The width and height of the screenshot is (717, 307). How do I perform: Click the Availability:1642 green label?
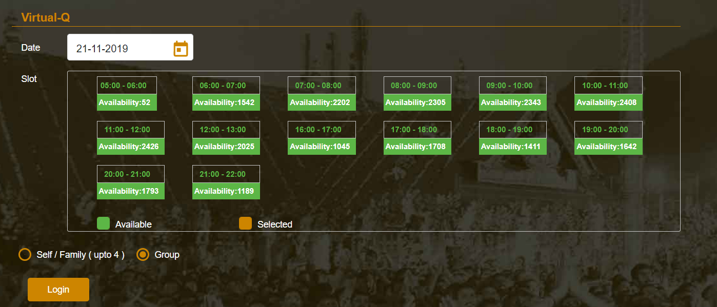click(608, 147)
